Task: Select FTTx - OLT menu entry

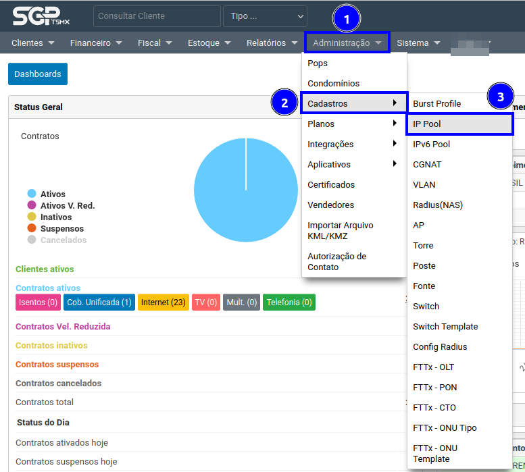Action: pyautogui.click(x=433, y=367)
